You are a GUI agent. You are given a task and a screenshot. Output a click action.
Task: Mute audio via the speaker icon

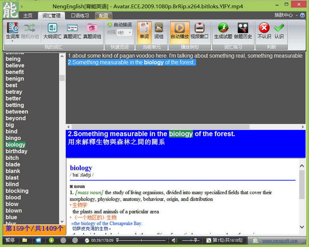pyautogui.click(x=174, y=240)
